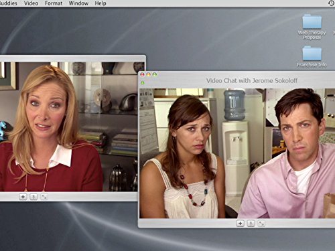Open the Buddies menu

click(8, 3)
